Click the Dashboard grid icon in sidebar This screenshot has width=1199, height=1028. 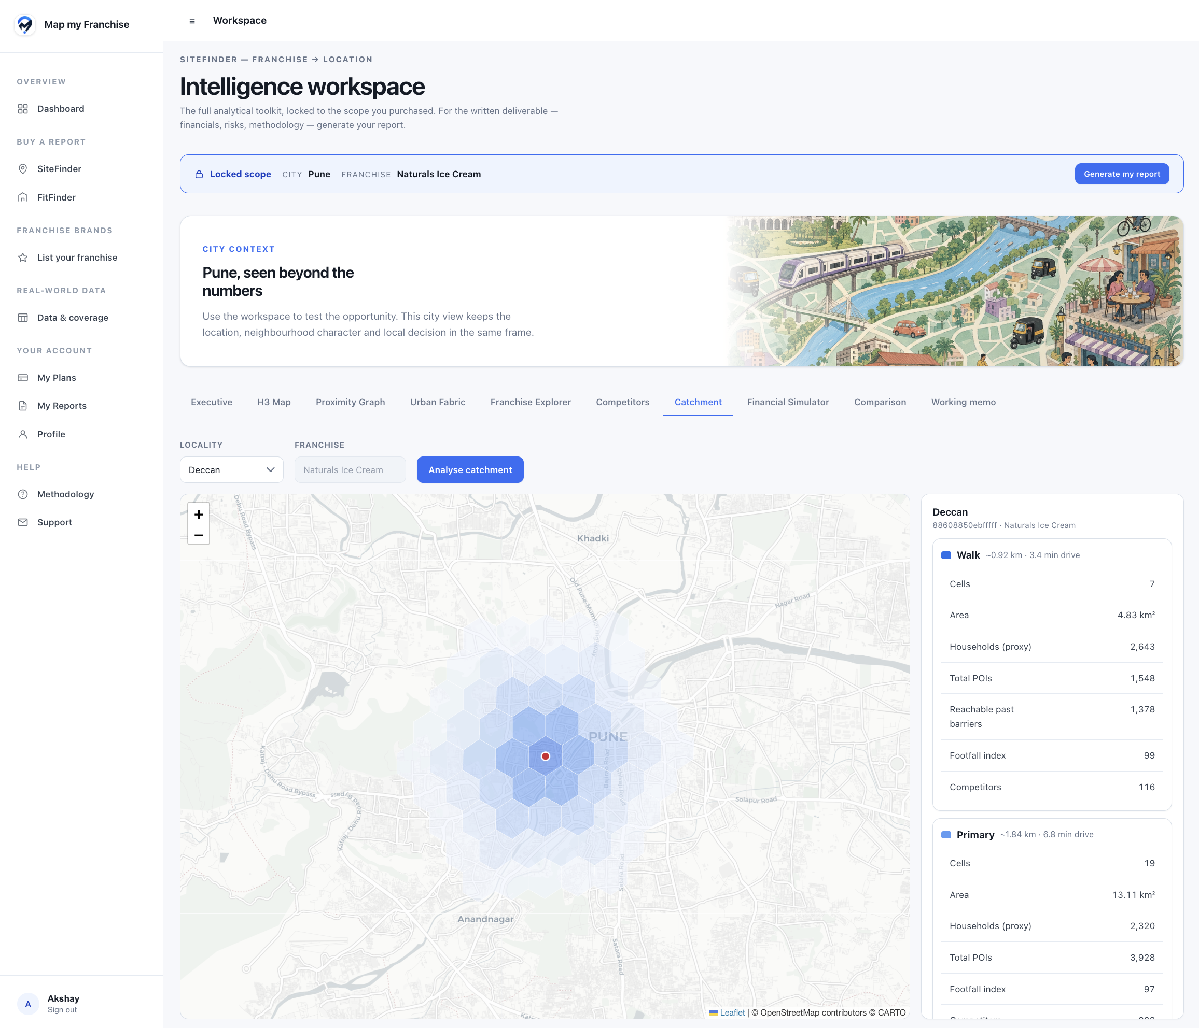coord(23,109)
